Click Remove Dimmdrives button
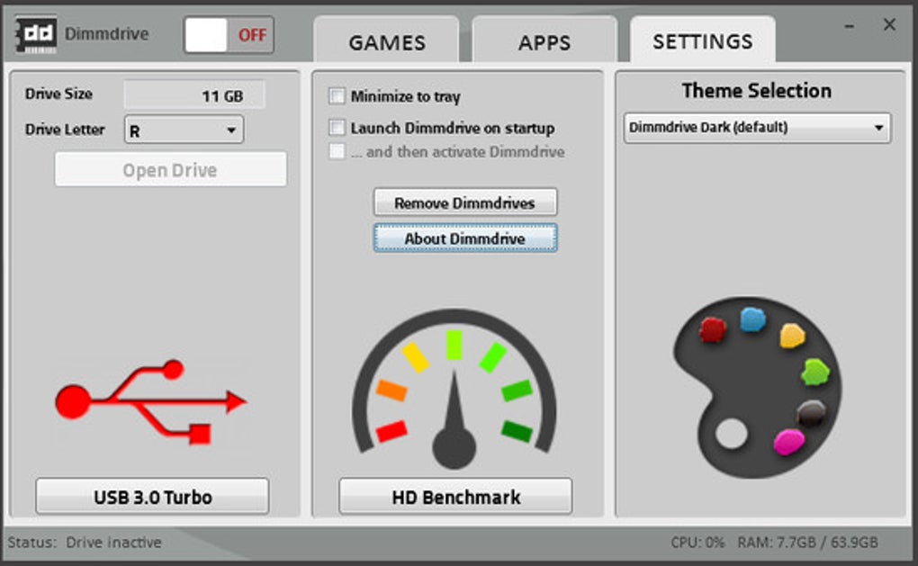Viewport: 918px width, 566px height. [x=465, y=202]
